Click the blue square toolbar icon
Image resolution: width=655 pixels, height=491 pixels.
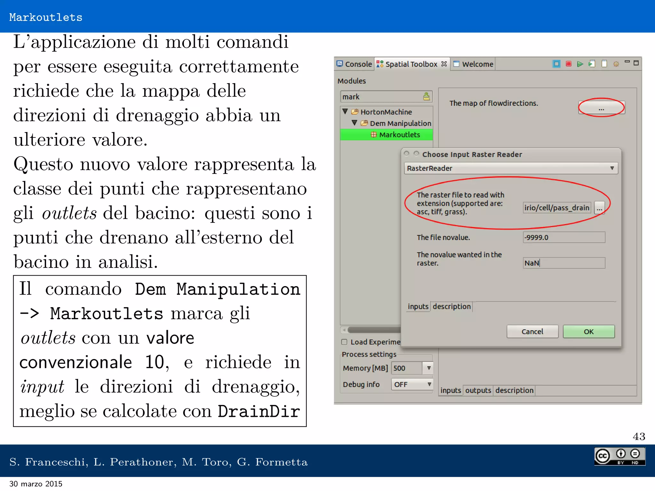tap(556, 64)
